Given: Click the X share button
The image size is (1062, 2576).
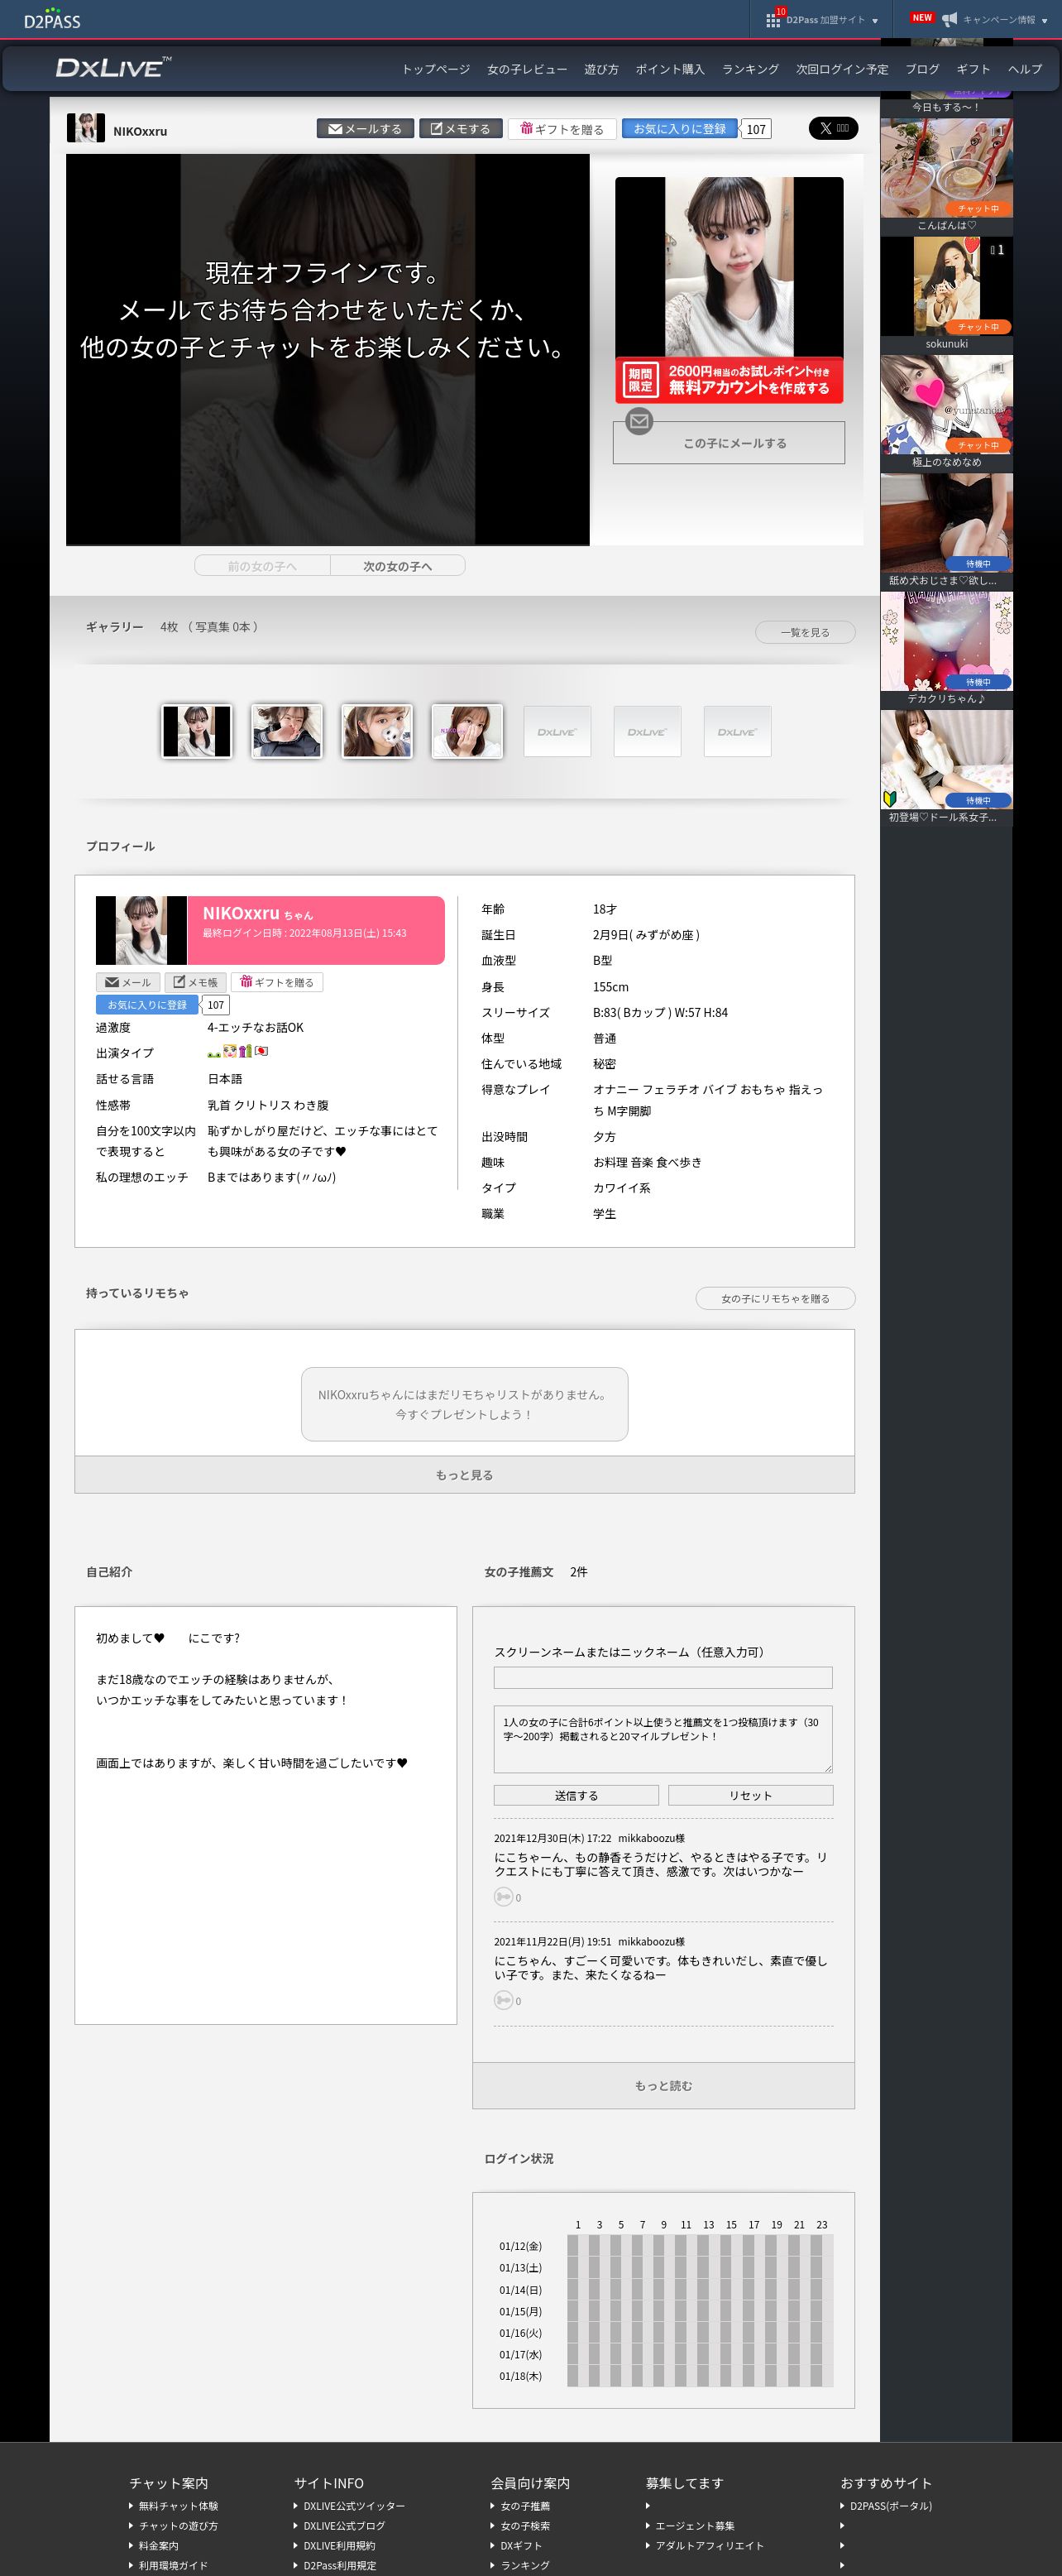Looking at the screenshot, I should coord(833,128).
